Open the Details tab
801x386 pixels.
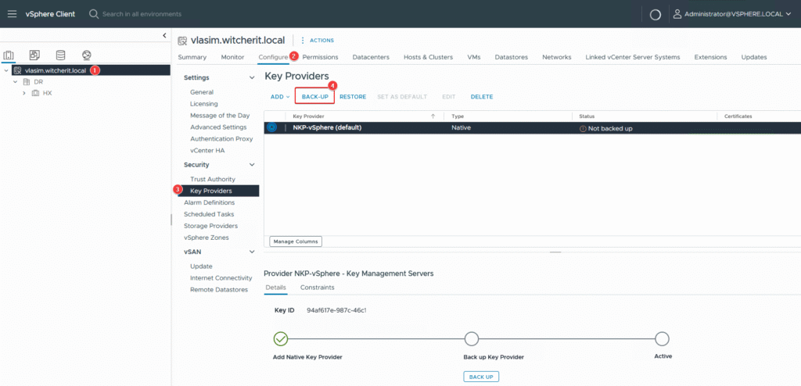[276, 288]
